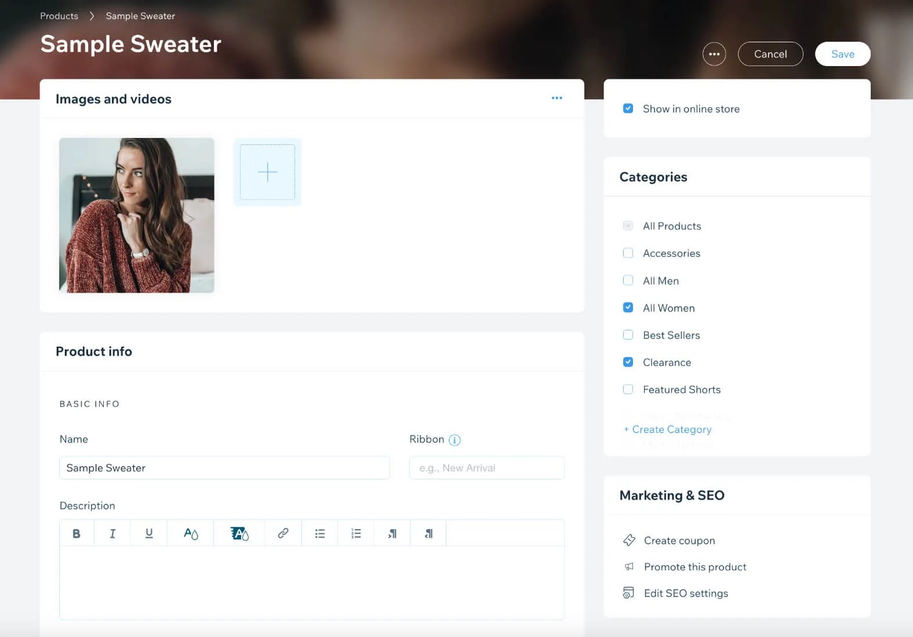Screen dimensions: 913x637
Task: Click Create Category link
Action: 667,429
